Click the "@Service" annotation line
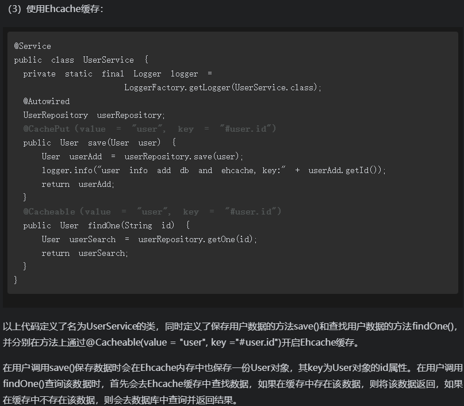The width and height of the screenshot is (464, 406). 33,46
